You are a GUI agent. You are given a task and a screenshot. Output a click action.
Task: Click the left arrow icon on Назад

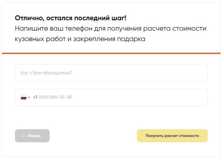tap(24, 136)
